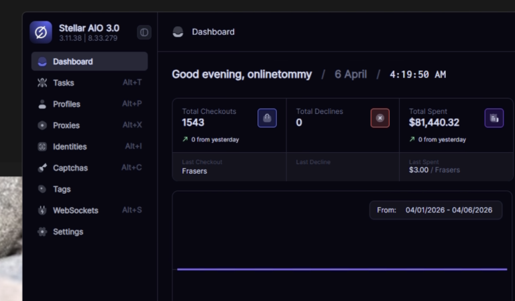The height and width of the screenshot is (301, 515).
Task: Click the Profiles person icon
Action: pyautogui.click(x=42, y=104)
